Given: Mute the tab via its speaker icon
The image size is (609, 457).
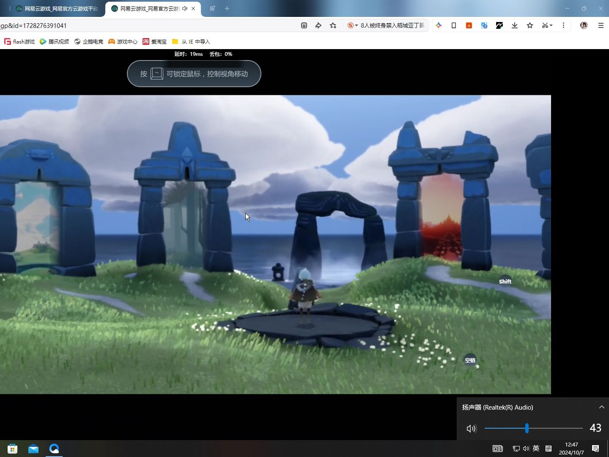Looking at the screenshot, I should click(x=185, y=8).
